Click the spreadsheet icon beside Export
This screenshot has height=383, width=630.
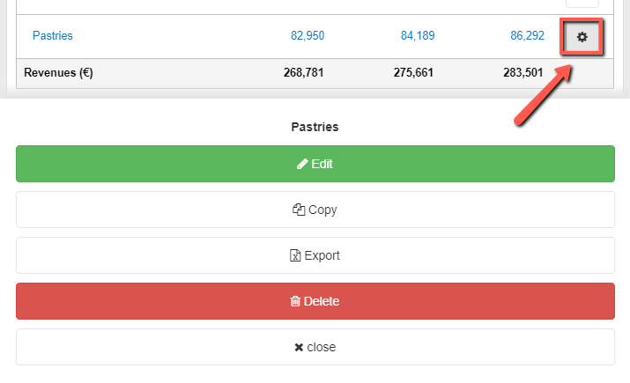(x=296, y=255)
